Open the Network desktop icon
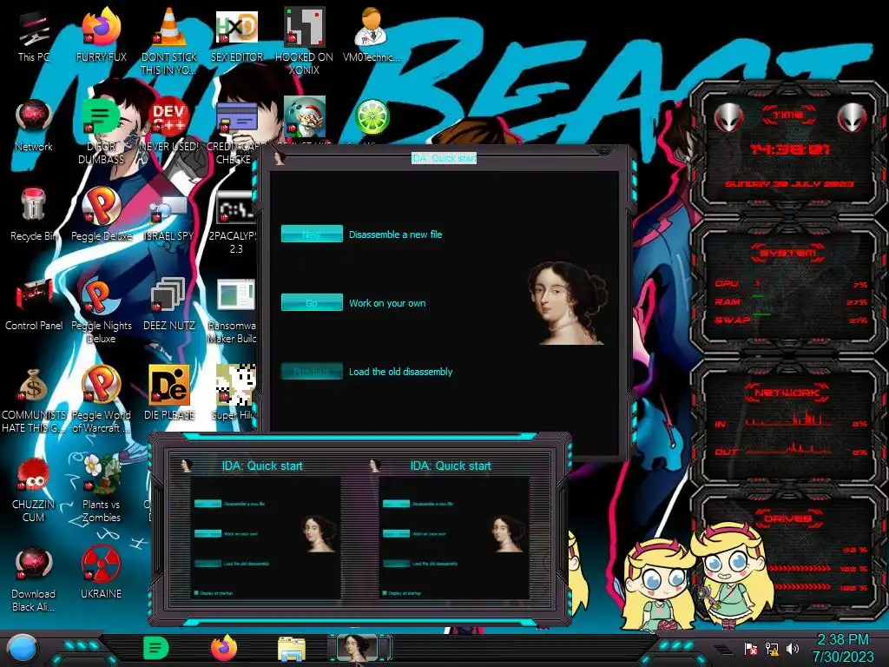Viewport: 889px width, 667px height. (34, 126)
